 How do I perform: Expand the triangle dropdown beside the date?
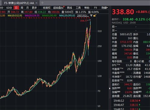point(91,16)
